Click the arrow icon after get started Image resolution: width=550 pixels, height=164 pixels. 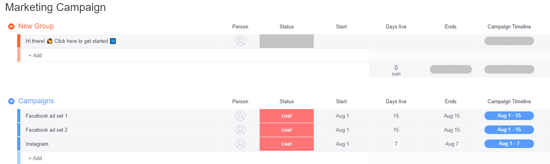[x=113, y=41]
